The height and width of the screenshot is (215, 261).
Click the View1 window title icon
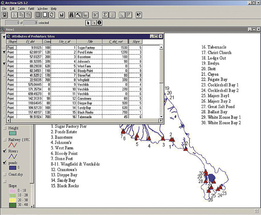pyautogui.click(x=3, y=30)
